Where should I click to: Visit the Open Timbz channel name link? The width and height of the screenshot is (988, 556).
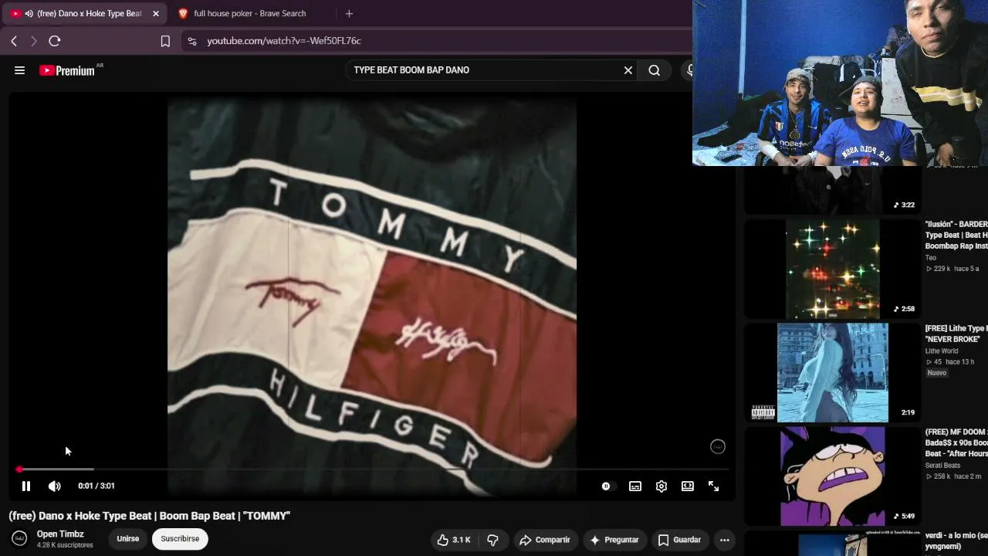click(x=60, y=534)
